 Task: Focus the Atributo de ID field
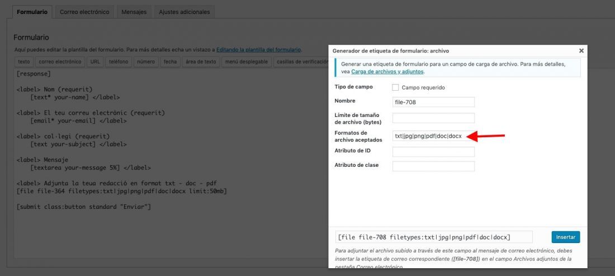pyautogui.click(x=433, y=152)
